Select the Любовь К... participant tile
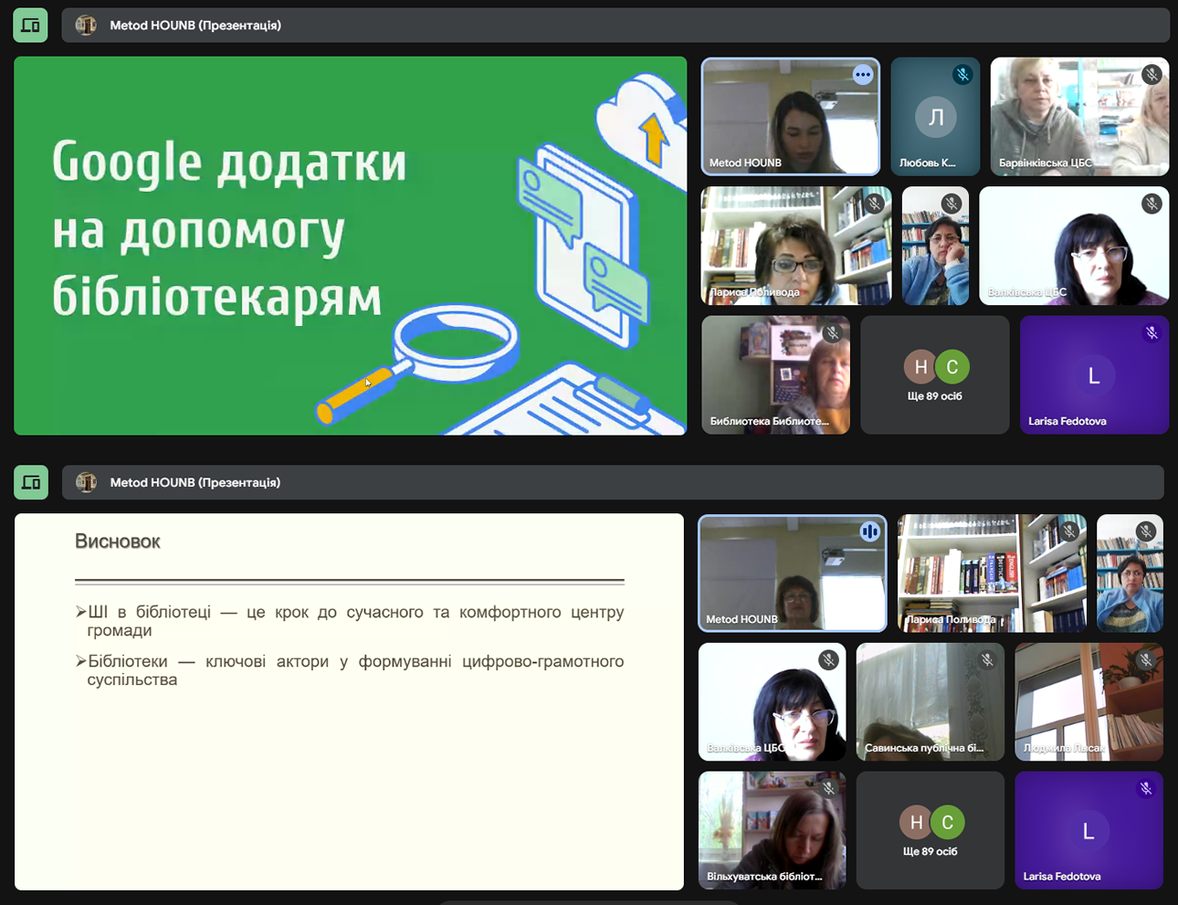 tap(936, 117)
